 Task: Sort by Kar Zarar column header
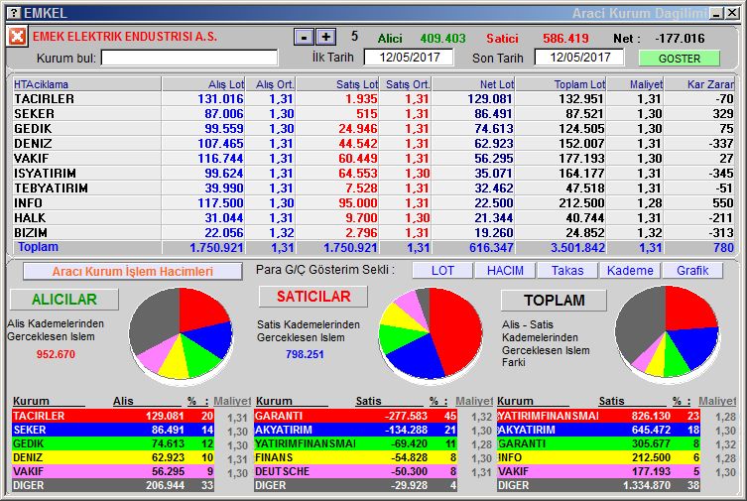tap(699, 84)
